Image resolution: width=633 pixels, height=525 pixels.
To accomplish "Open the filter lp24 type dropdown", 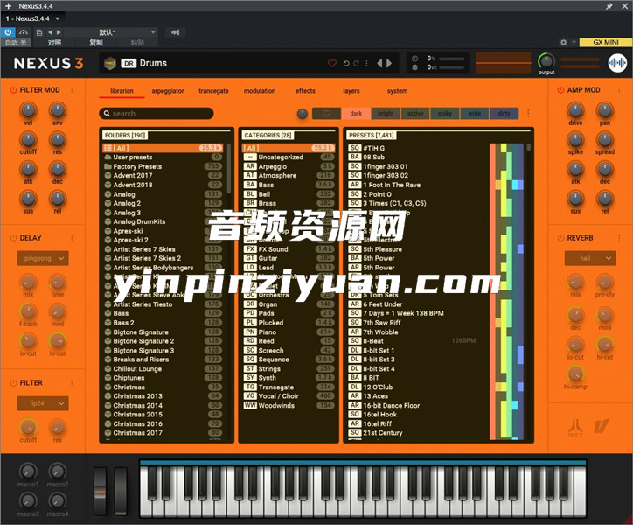I will pyautogui.click(x=43, y=403).
